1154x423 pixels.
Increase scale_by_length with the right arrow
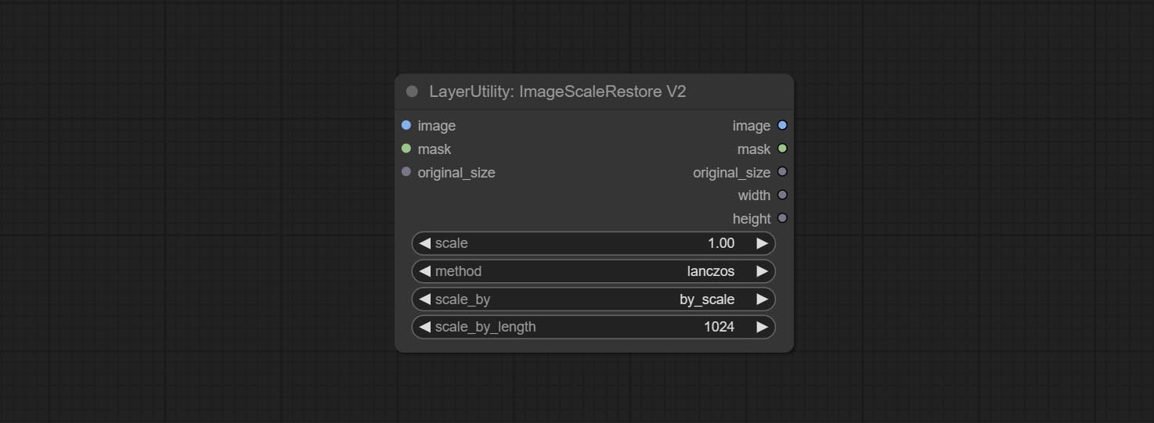[x=762, y=327]
